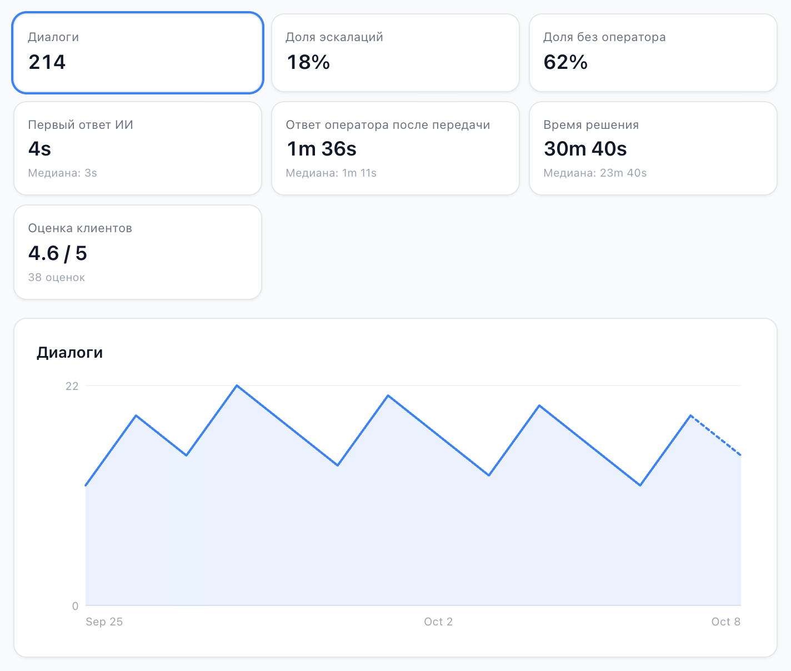Select the Доля без оператора metric card
Image resolution: width=791 pixels, height=671 pixels.
pos(653,53)
